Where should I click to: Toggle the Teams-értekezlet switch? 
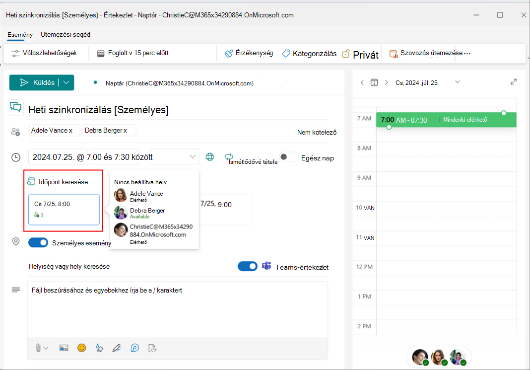[248, 266]
